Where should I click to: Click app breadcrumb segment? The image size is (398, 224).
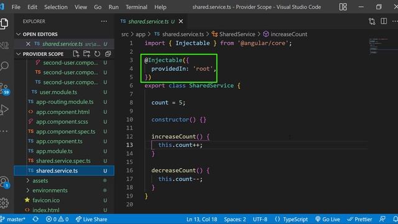140,34
